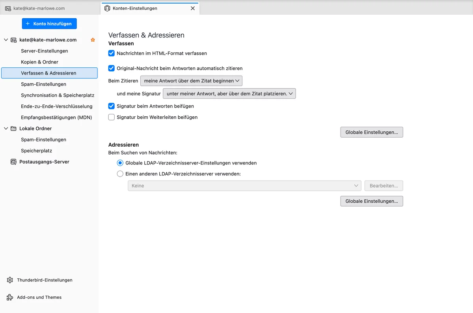Click the Lokale Ordner folder icon

pyautogui.click(x=13, y=129)
